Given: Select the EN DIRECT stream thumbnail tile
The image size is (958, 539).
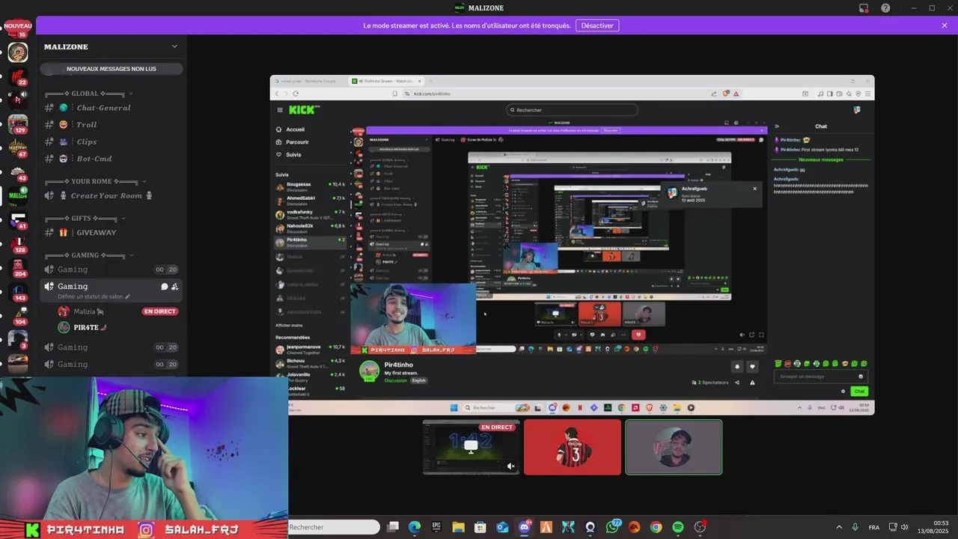Looking at the screenshot, I should tap(472, 447).
